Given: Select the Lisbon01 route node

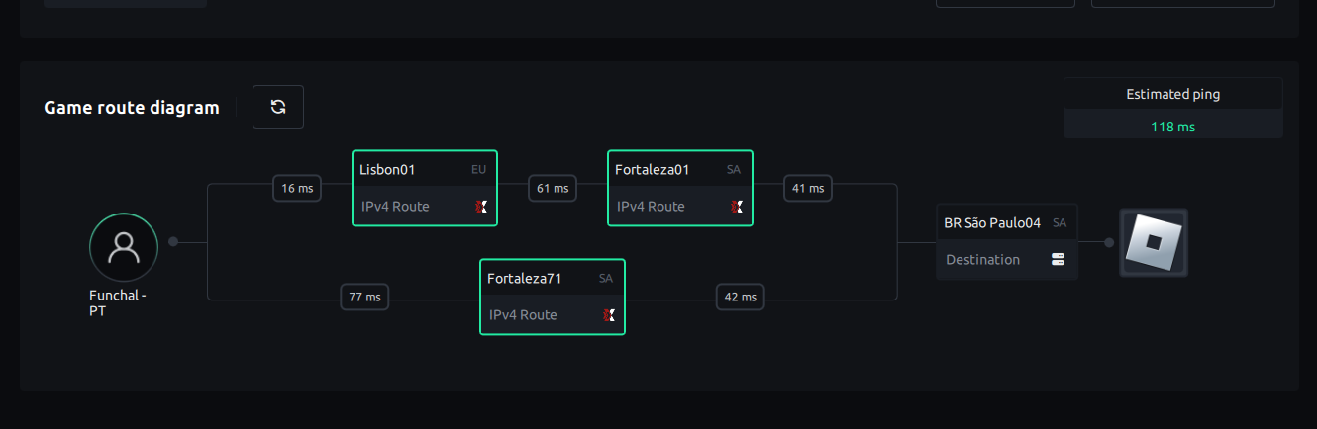Looking at the screenshot, I should tap(424, 188).
